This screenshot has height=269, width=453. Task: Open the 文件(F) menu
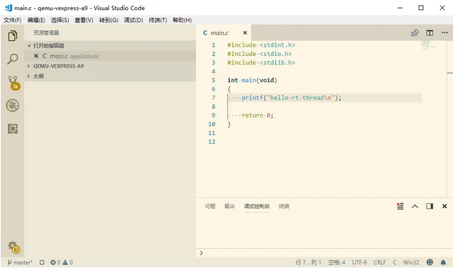[x=13, y=20]
